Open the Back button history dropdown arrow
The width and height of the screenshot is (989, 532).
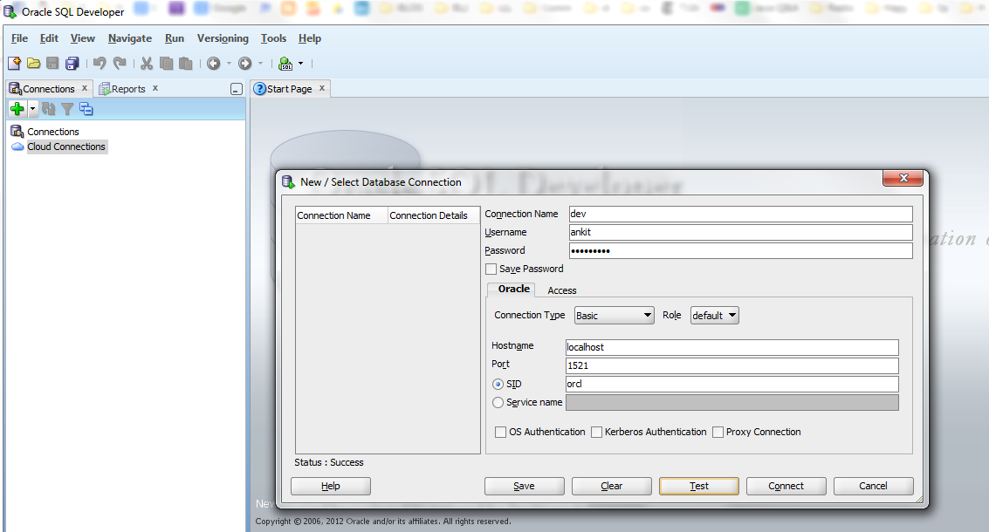229,63
